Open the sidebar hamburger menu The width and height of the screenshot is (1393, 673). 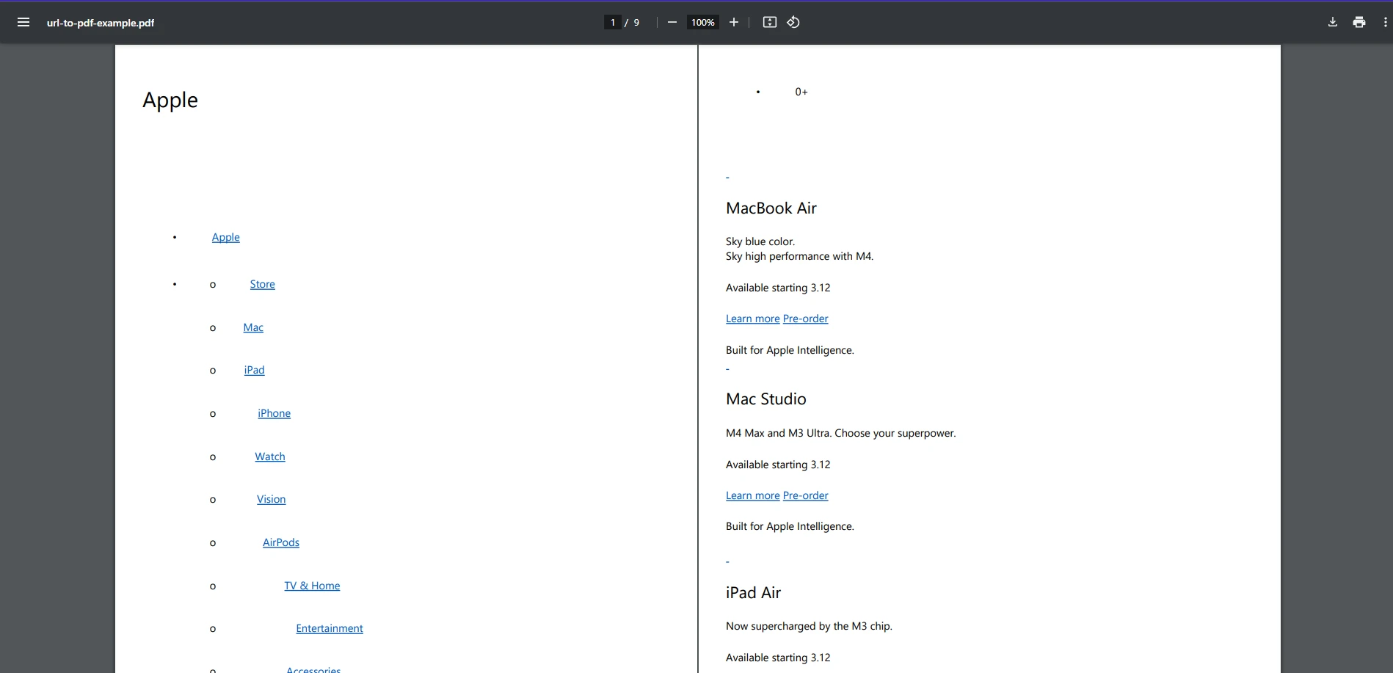point(23,22)
